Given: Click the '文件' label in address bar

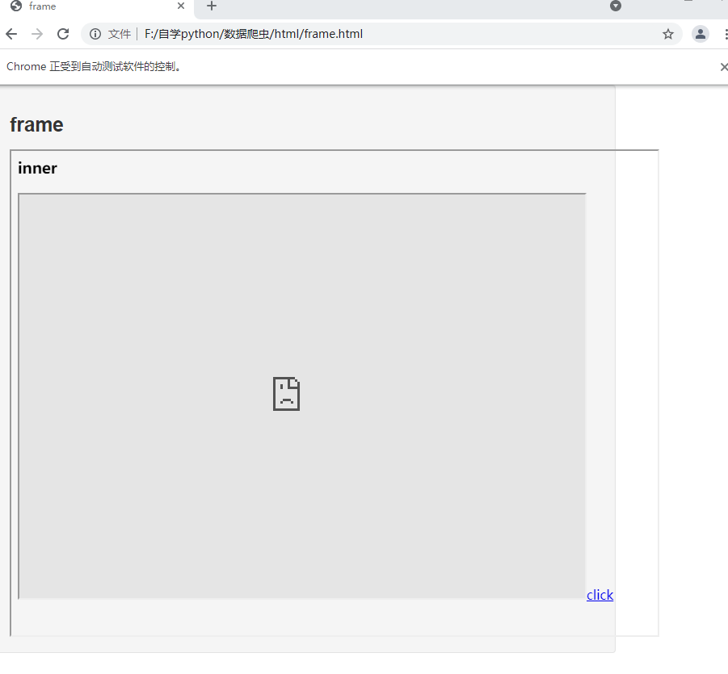Looking at the screenshot, I should (x=120, y=34).
